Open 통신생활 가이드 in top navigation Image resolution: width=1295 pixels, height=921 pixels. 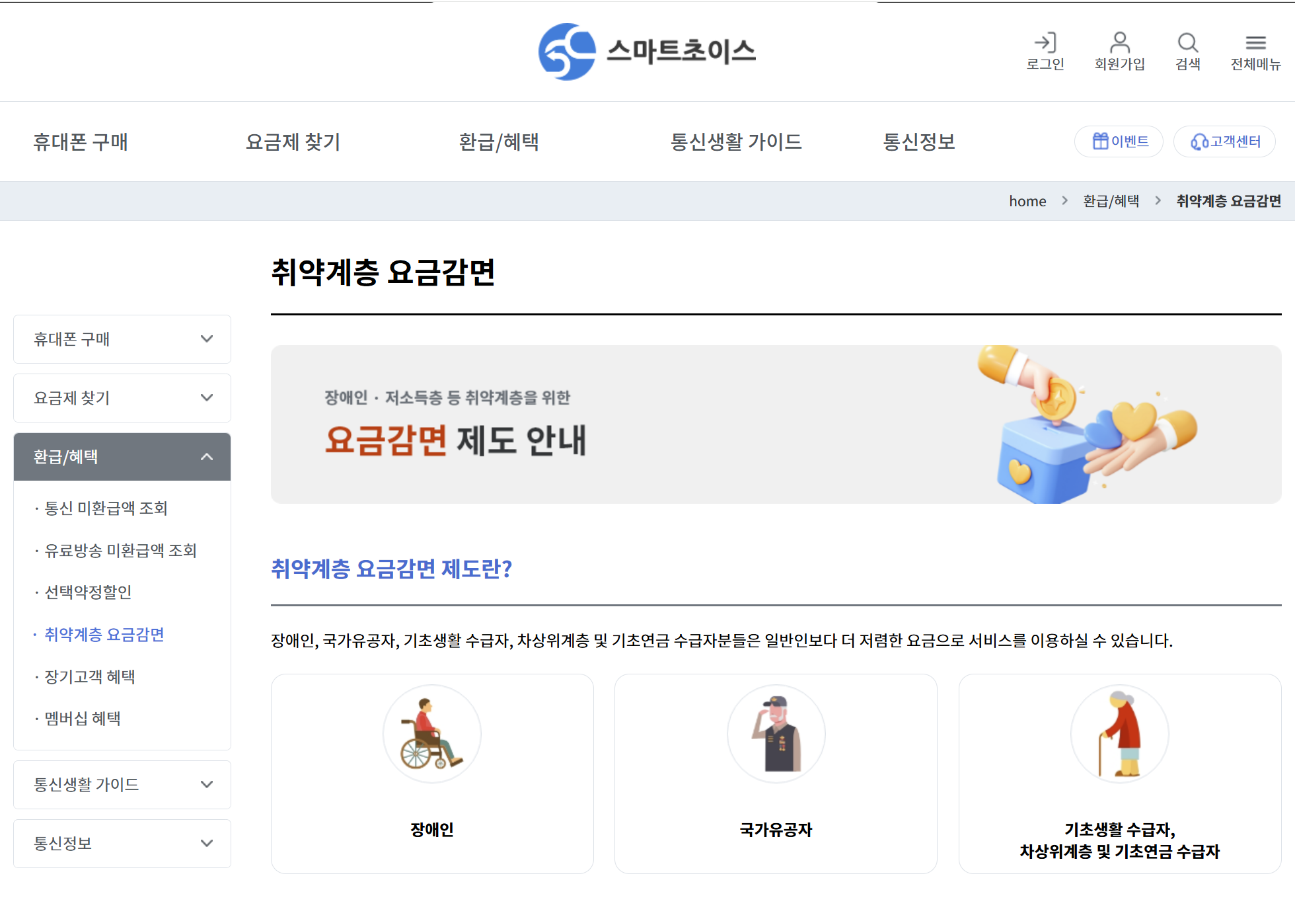pyautogui.click(x=736, y=141)
